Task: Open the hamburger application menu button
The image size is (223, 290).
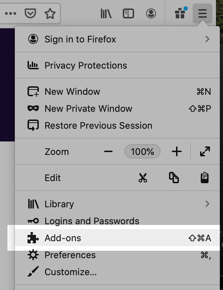Action: click(x=202, y=14)
